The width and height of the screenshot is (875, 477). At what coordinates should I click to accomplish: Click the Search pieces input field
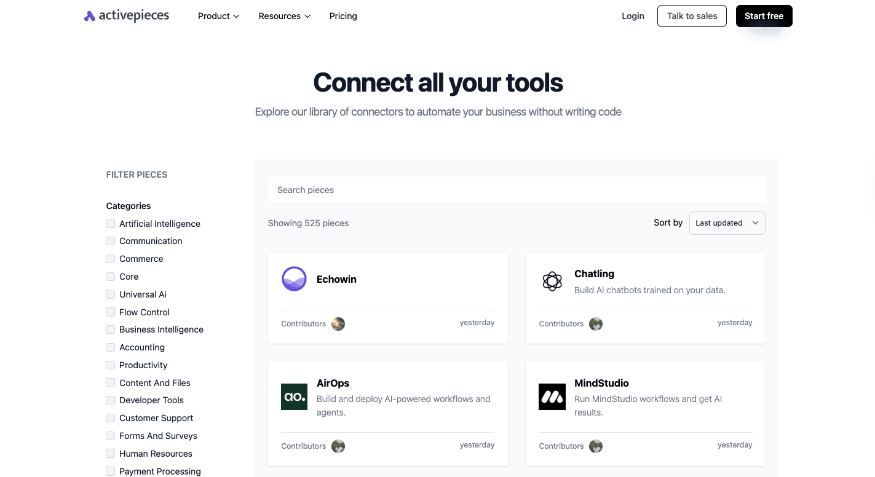click(517, 190)
